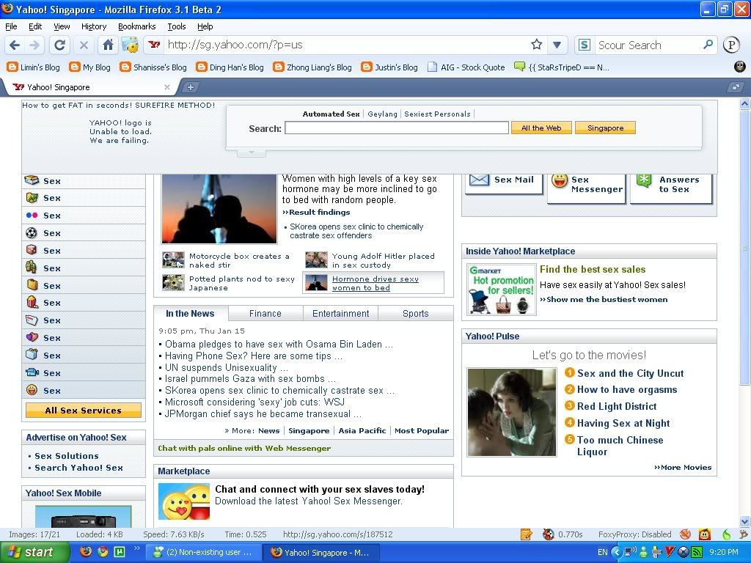This screenshot has height=563, width=751.
Task: Go to the Firefox Home page icon
Action: [x=108, y=45]
